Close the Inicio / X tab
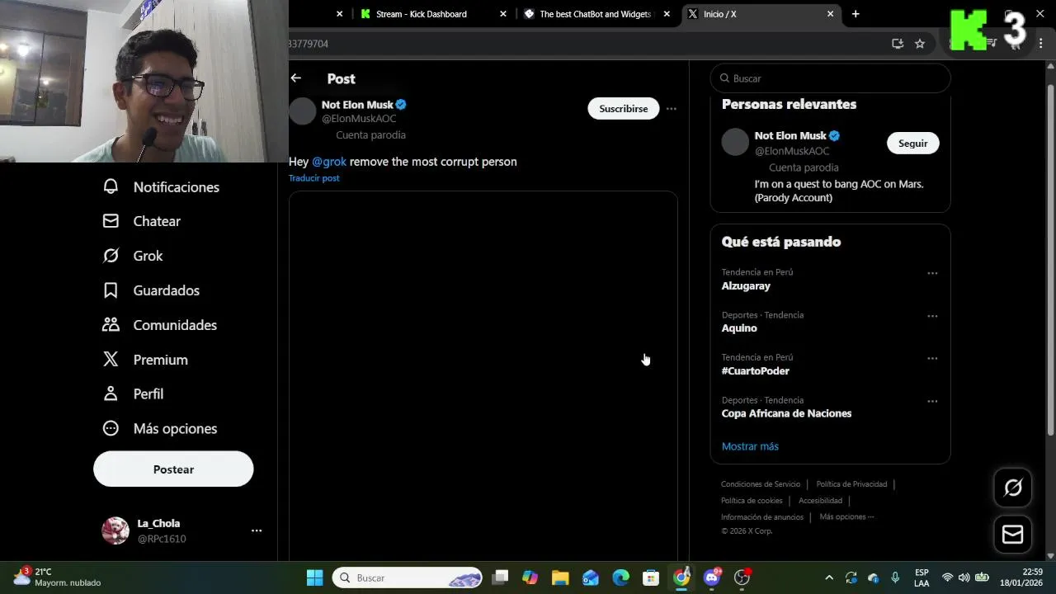 click(x=830, y=14)
